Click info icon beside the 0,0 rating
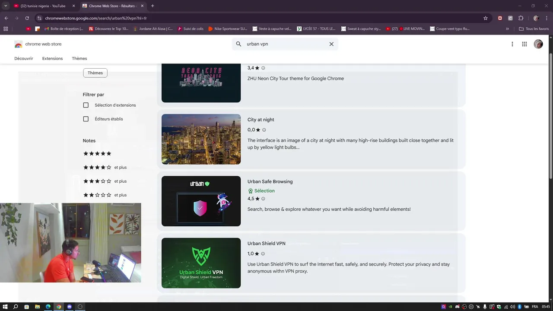553x311 pixels. (264, 130)
